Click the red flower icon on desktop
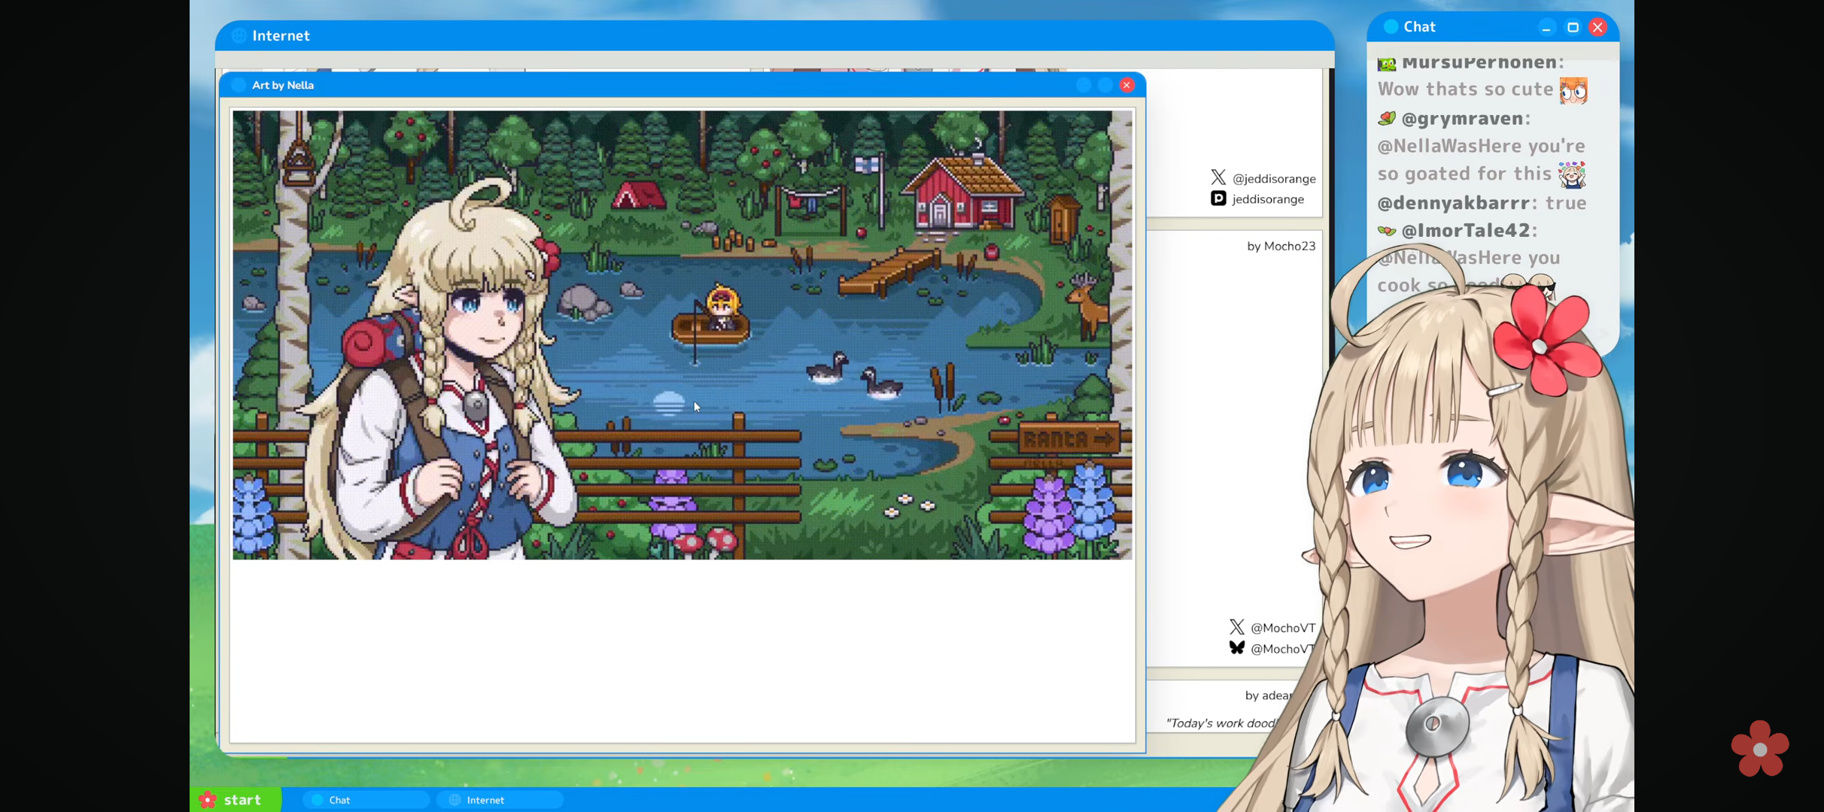 (x=1760, y=749)
